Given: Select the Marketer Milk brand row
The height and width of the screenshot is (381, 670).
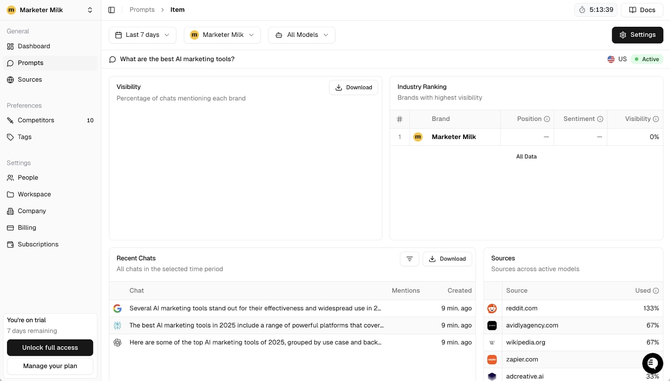Looking at the screenshot, I should (x=526, y=137).
